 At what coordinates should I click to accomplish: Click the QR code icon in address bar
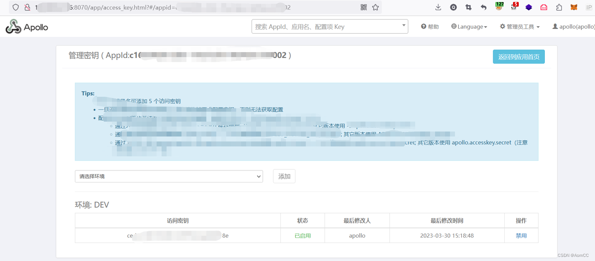coord(363,7)
